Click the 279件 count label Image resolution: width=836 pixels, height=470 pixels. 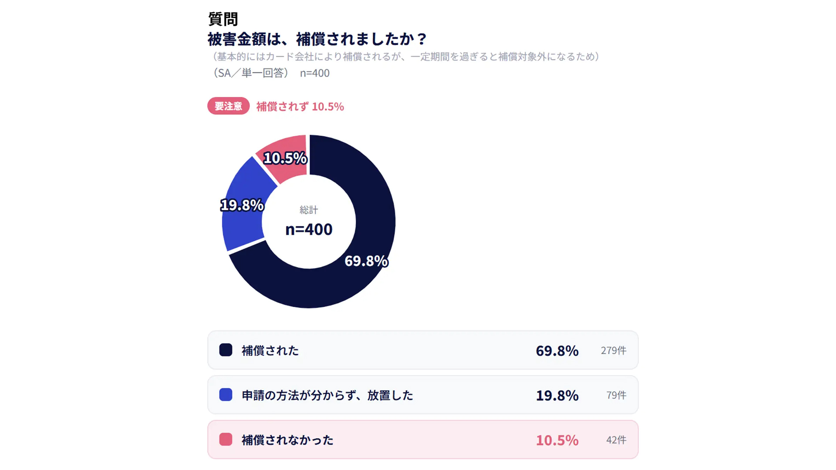614,350
